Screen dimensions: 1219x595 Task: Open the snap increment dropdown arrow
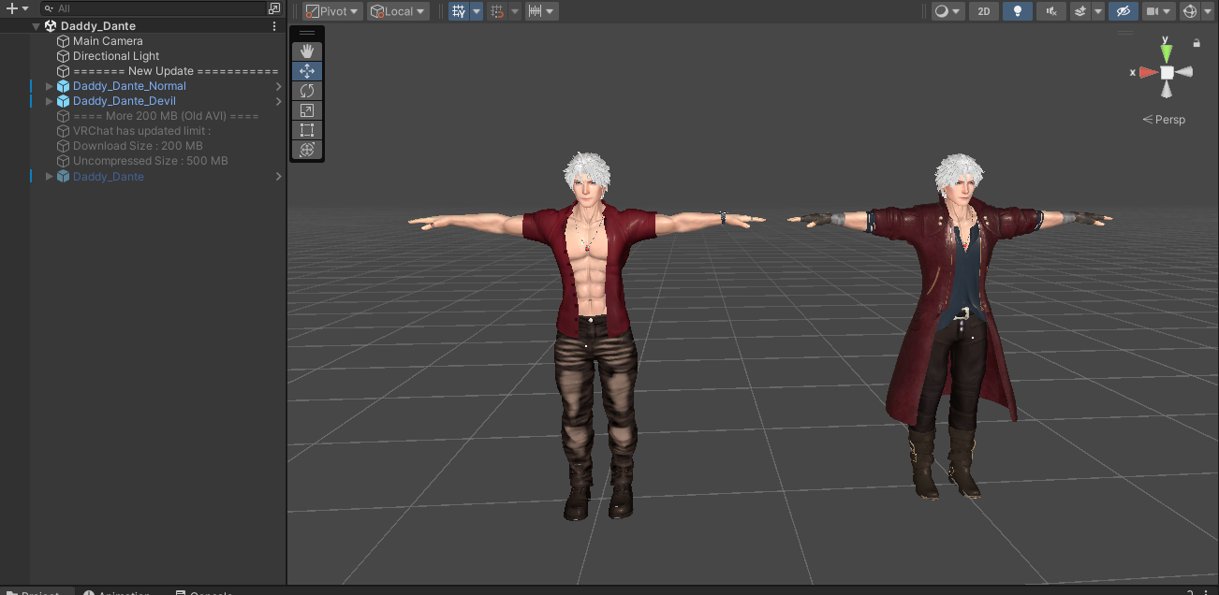pyautogui.click(x=514, y=11)
